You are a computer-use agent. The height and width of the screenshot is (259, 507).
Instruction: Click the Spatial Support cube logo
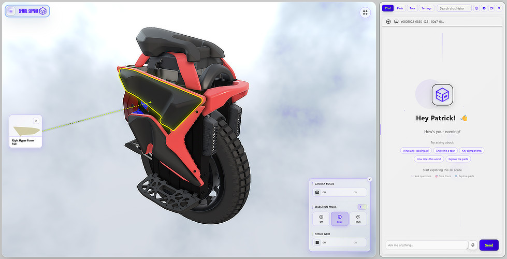pos(42,11)
